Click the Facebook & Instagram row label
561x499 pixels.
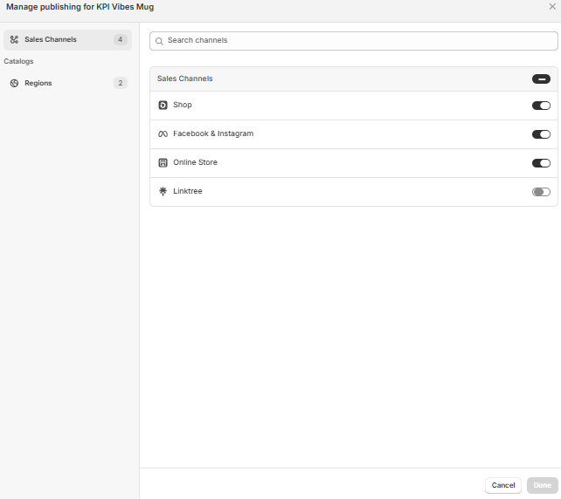click(x=213, y=134)
